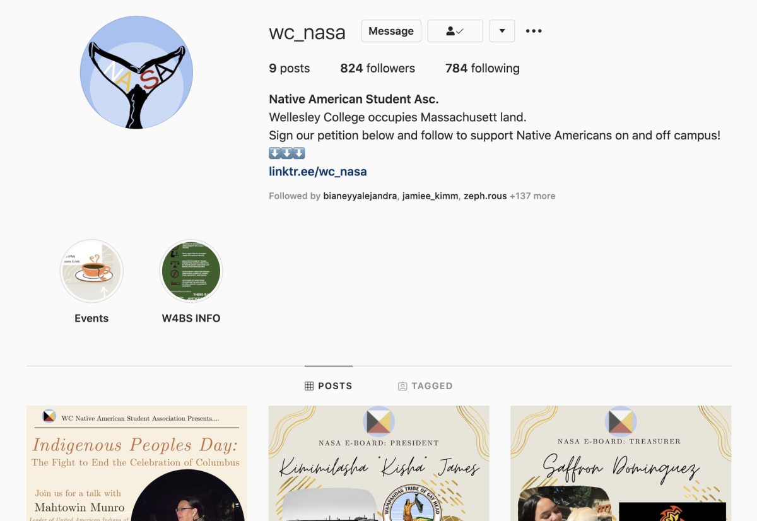Open the wc_nasa profile picture

(x=136, y=73)
